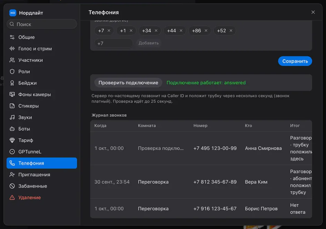
Task: Remove the +1 country code chip
Action: [x=131, y=31]
